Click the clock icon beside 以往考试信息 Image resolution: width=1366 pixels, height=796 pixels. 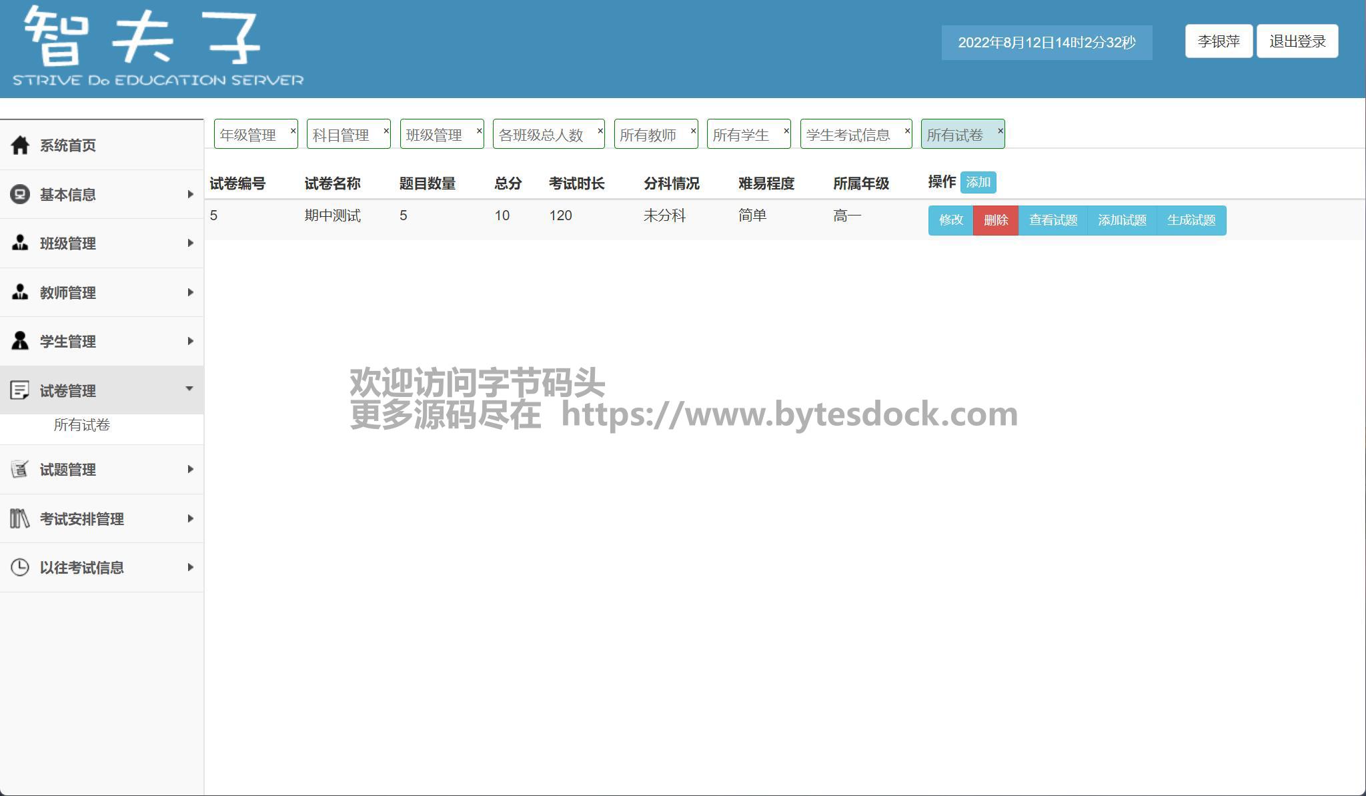tap(20, 567)
